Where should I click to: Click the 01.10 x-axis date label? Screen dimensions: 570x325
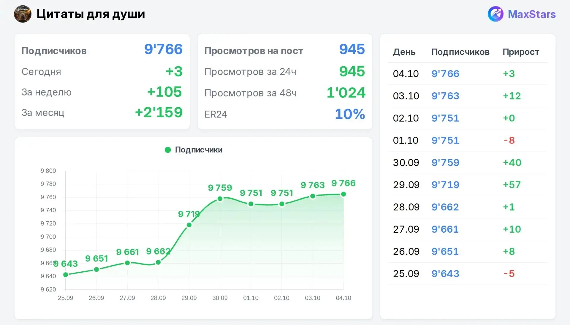[x=251, y=298]
